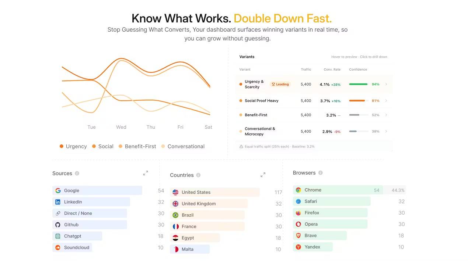Select the Firefox browser icon
468x261 pixels.
[298, 213]
